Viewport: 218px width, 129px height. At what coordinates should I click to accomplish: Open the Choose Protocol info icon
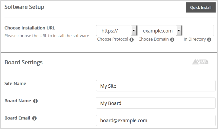132,40
